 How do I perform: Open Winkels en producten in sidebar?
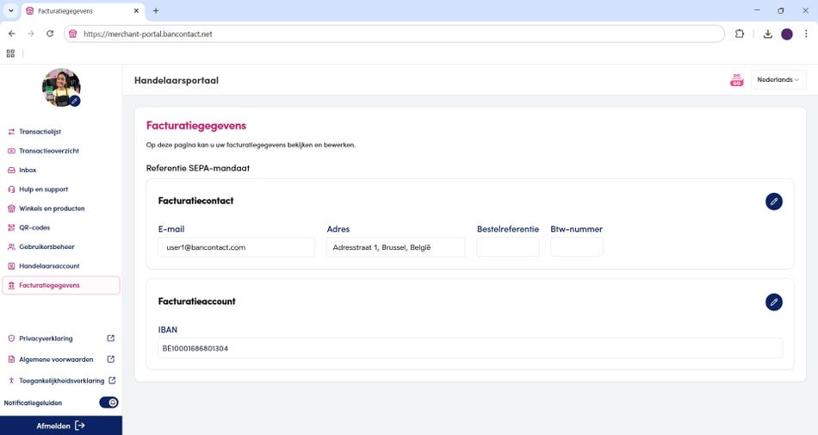click(52, 208)
